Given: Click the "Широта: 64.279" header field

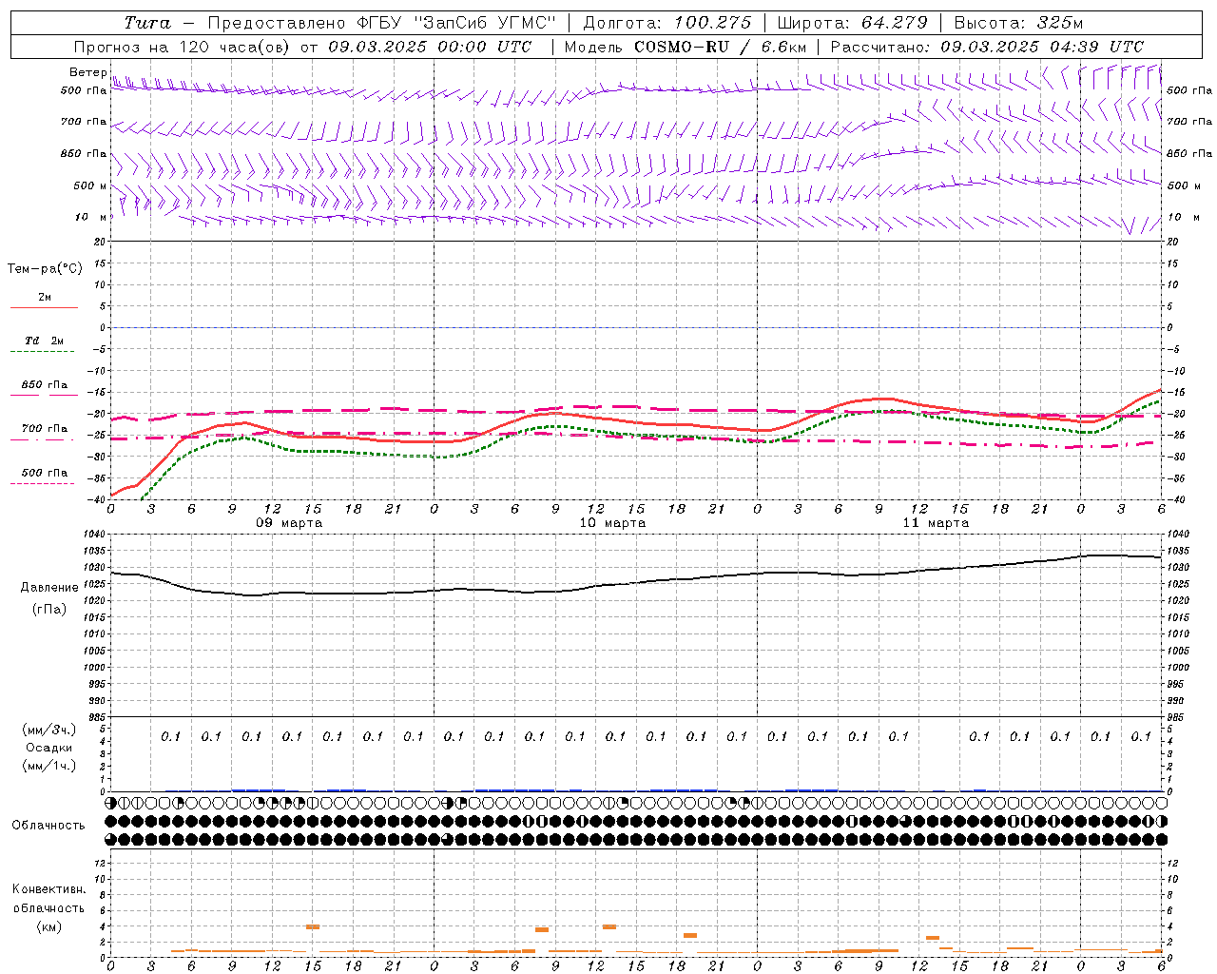Looking at the screenshot, I should click(852, 23).
